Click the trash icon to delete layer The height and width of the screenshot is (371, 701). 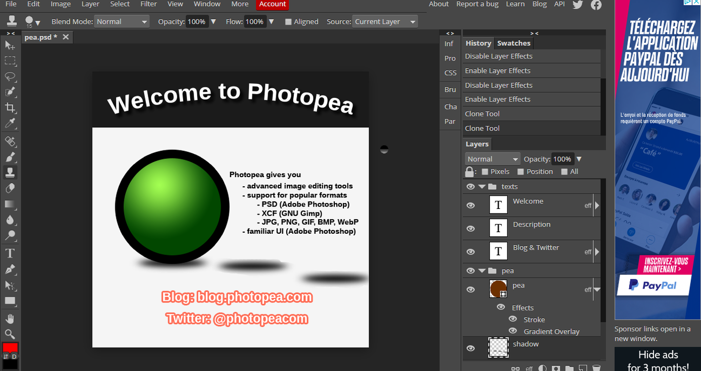point(596,368)
